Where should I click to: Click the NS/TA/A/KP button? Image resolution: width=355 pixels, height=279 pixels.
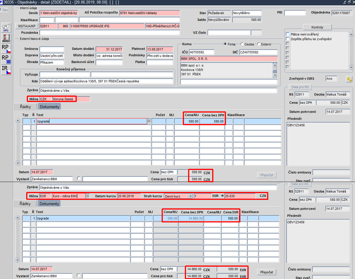coord(27,26)
